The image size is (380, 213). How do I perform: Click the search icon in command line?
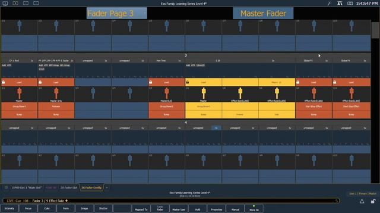[x=337, y=201]
